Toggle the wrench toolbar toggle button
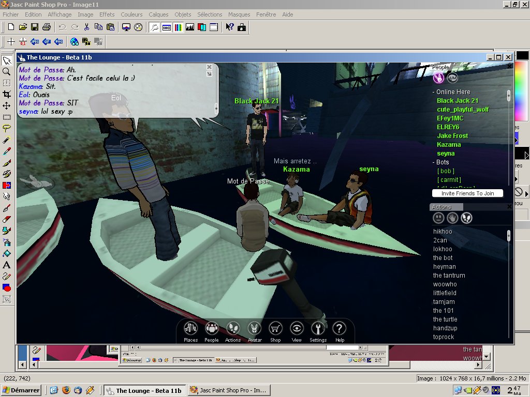The width and height of the screenshot is (530, 397). pyautogui.click(x=154, y=27)
